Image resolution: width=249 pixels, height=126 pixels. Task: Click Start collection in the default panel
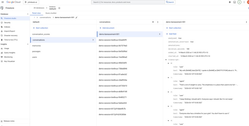[40, 28]
